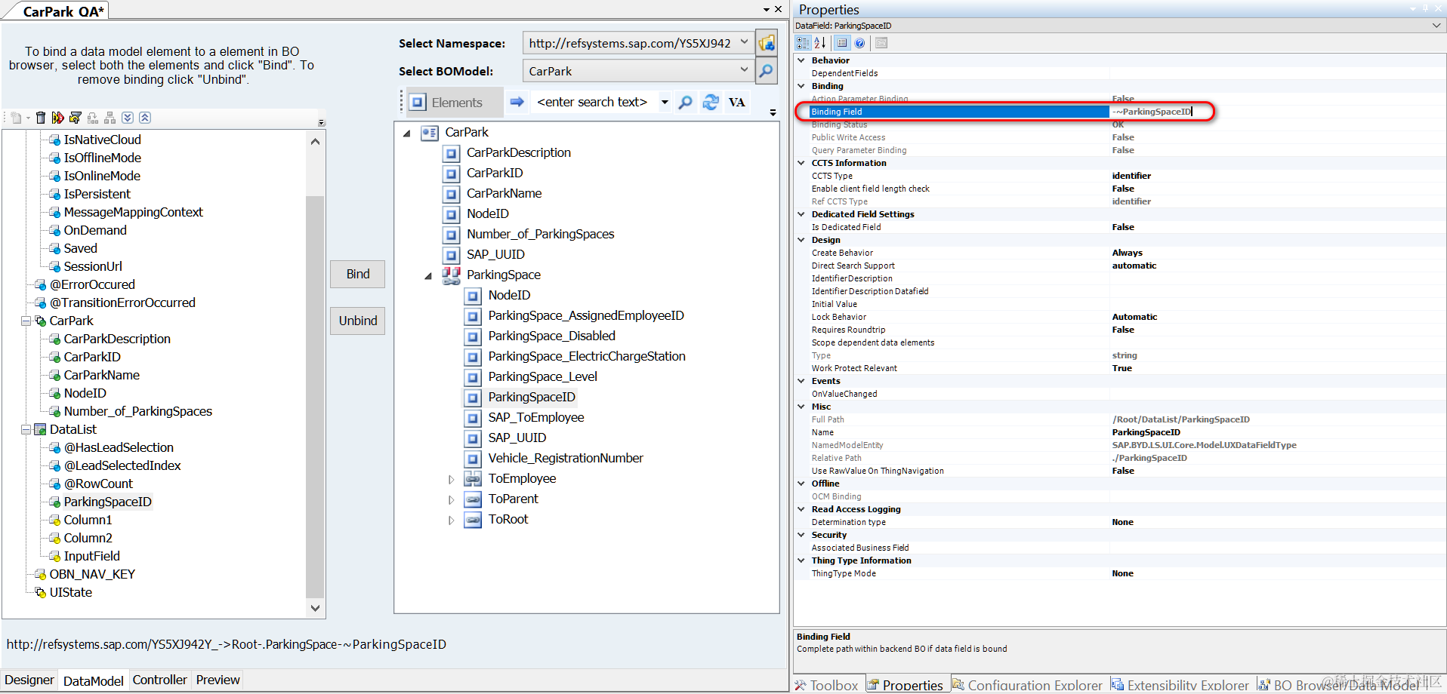Screen dimensions: 1447x694
Task: Switch to the Controller tab
Action: (159, 680)
